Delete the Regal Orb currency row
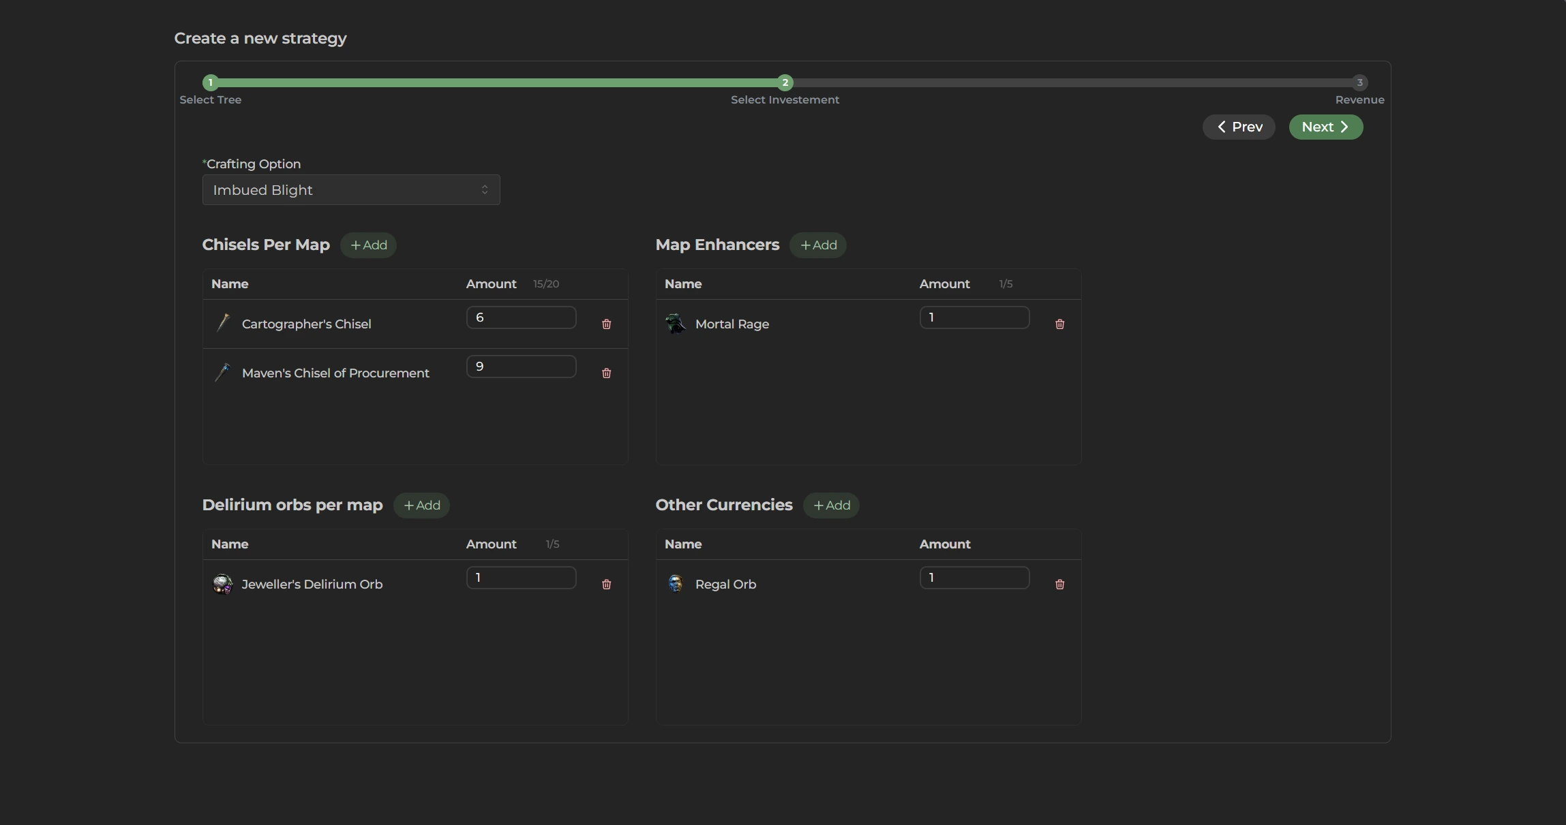1566x825 pixels. click(x=1059, y=585)
